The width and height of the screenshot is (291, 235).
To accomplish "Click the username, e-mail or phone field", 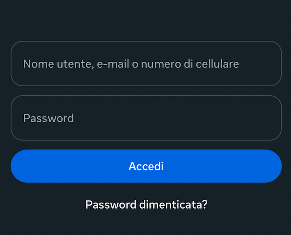I will (146, 64).
